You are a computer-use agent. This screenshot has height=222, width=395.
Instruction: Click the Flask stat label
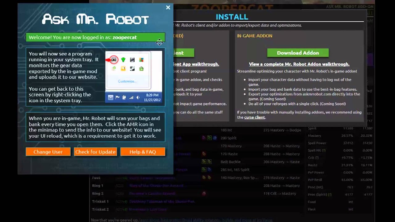click(x=312, y=209)
